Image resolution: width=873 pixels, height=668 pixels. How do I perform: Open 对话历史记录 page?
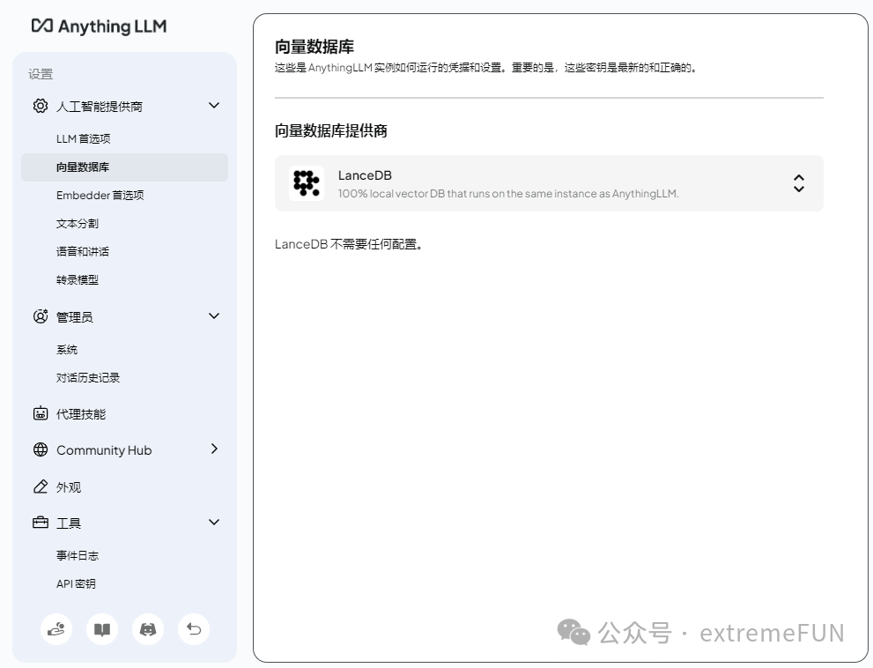point(88,378)
